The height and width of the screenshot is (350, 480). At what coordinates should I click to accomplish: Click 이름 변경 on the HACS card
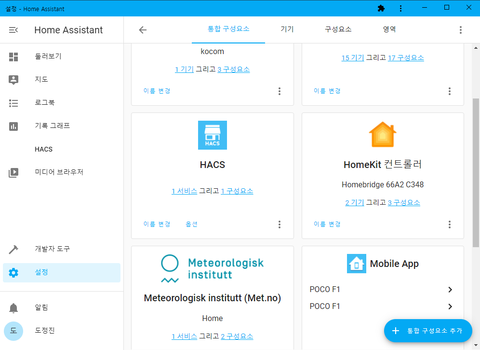point(157,224)
